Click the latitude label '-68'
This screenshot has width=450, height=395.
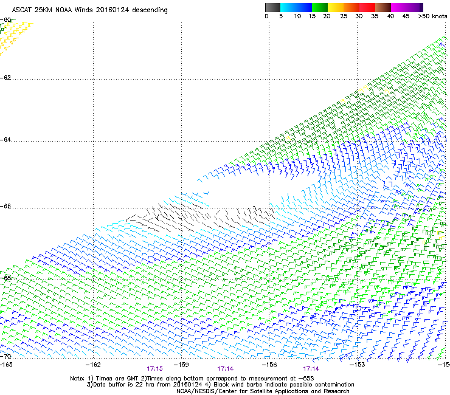coord(5,278)
